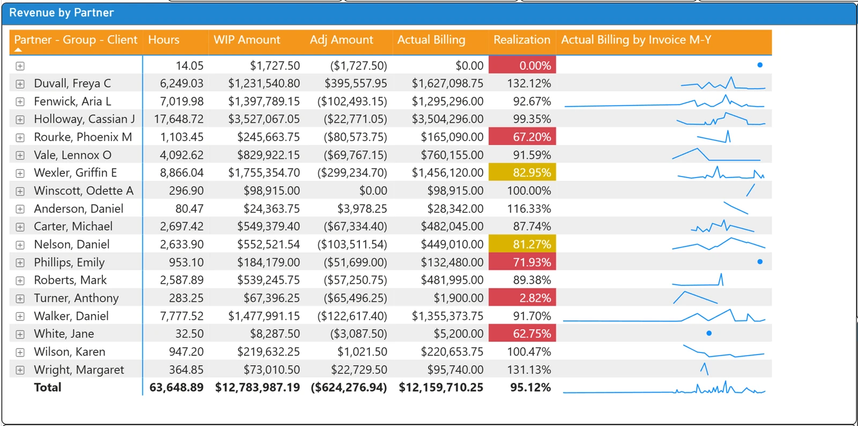Select the realization value 132.12%

(x=529, y=83)
